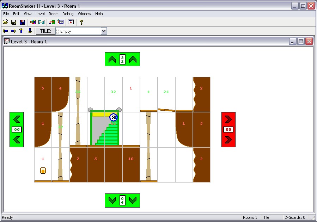Click the blue down arrow toolbar icon
Viewport: 317px width, 222px height.
click(x=30, y=31)
